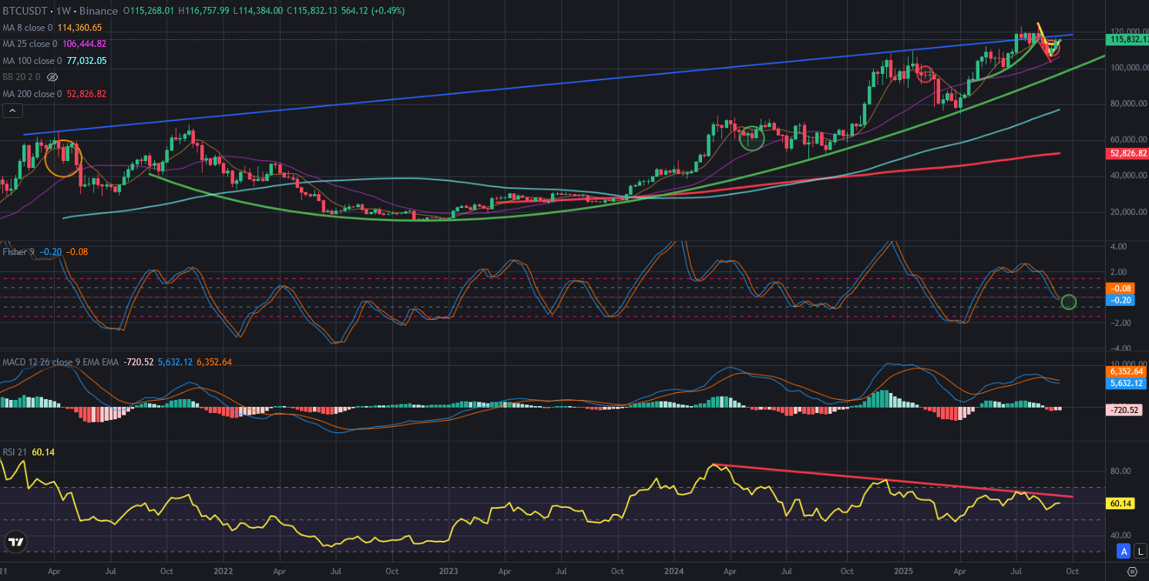Collapse the indicator legend with the chevron
This screenshot has height=581, width=1149.
[x=12, y=111]
